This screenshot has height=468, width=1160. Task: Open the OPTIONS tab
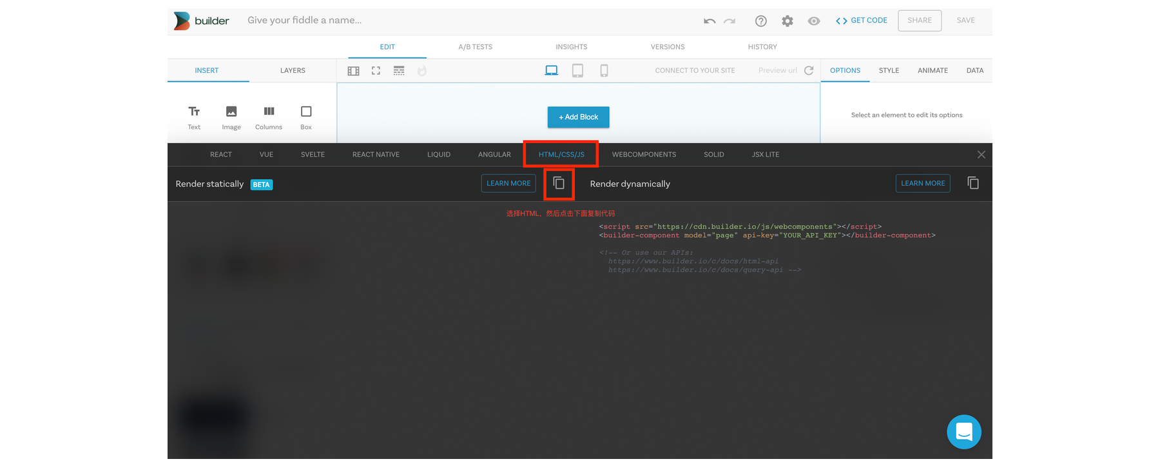[x=845, y=70]
